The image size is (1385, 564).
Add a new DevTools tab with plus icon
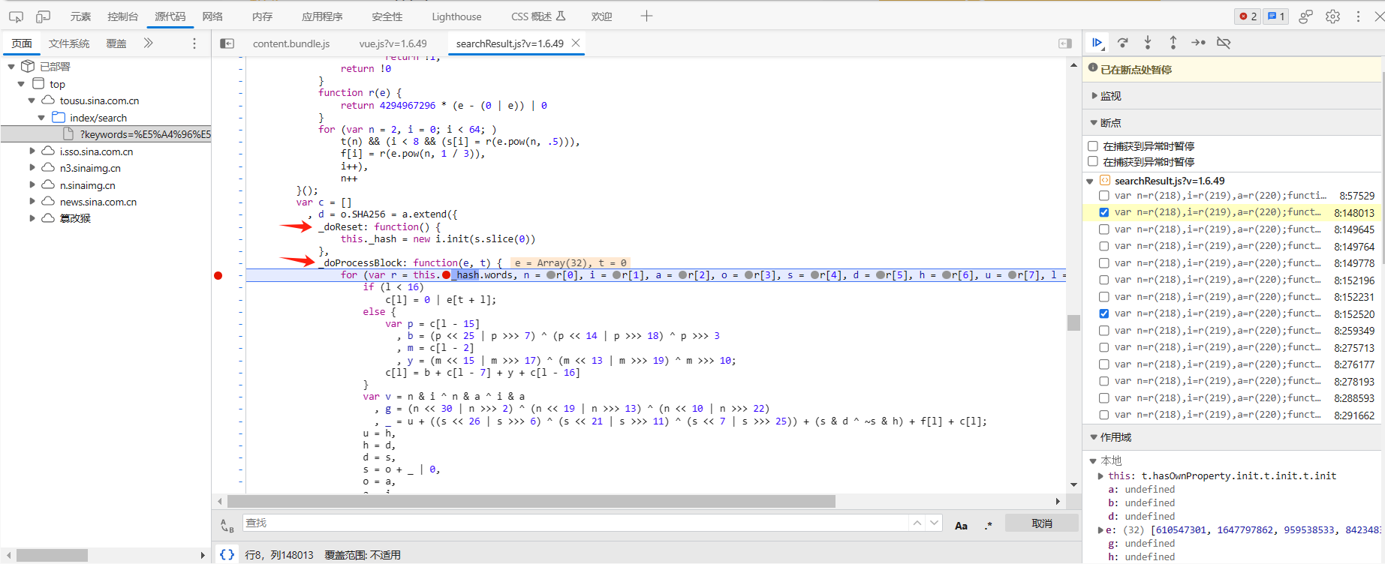click(x=646, y=16)
